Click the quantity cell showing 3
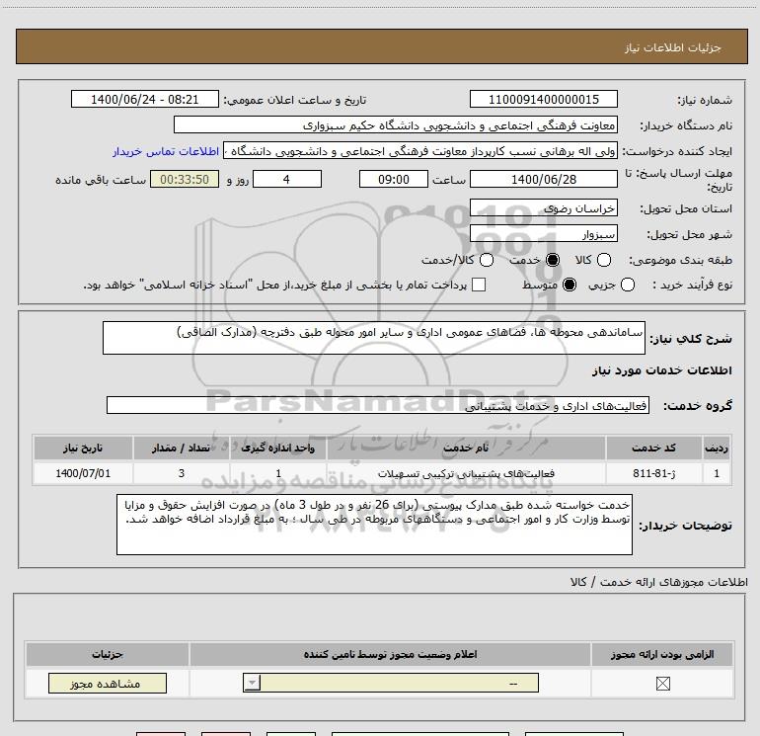This screenshot has height=736, width=760. pos(182,473)
